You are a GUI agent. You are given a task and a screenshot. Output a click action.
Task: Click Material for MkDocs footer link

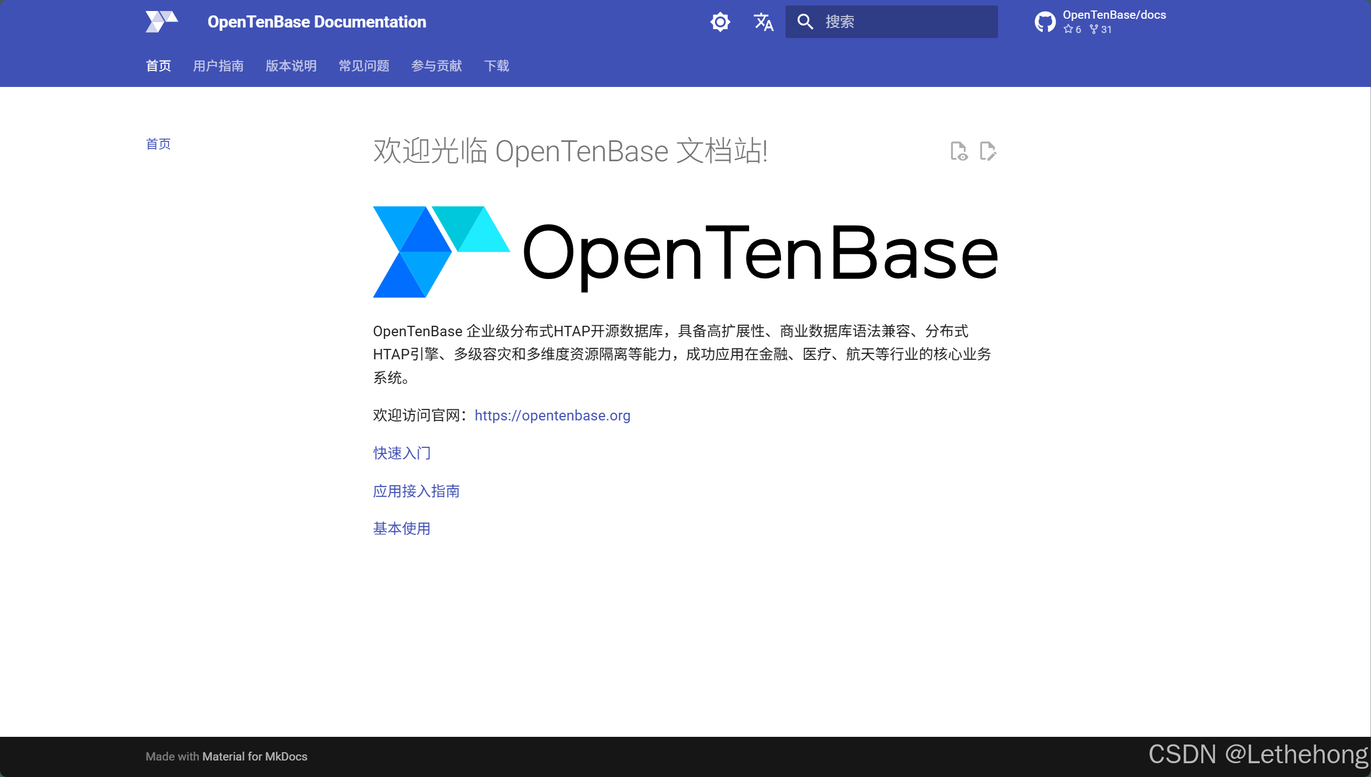click(254, 757)
